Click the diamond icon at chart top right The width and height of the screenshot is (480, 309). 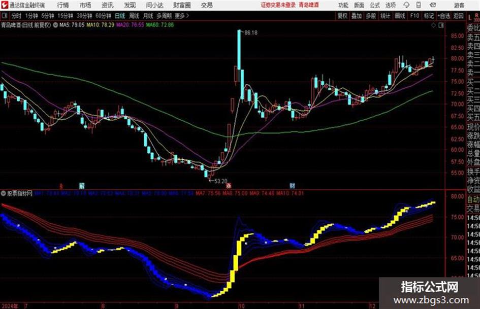point(433,25)
